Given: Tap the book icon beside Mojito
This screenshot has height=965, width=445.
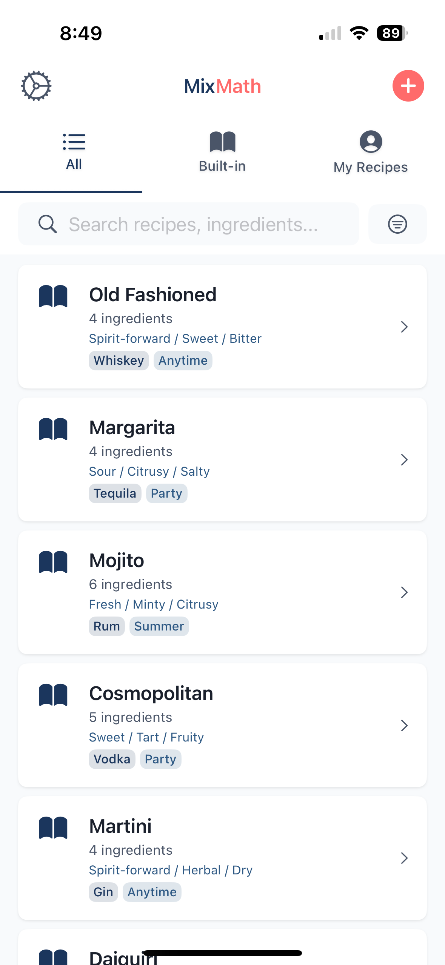Looking at the screenshot, I should (x=53, y=562).
